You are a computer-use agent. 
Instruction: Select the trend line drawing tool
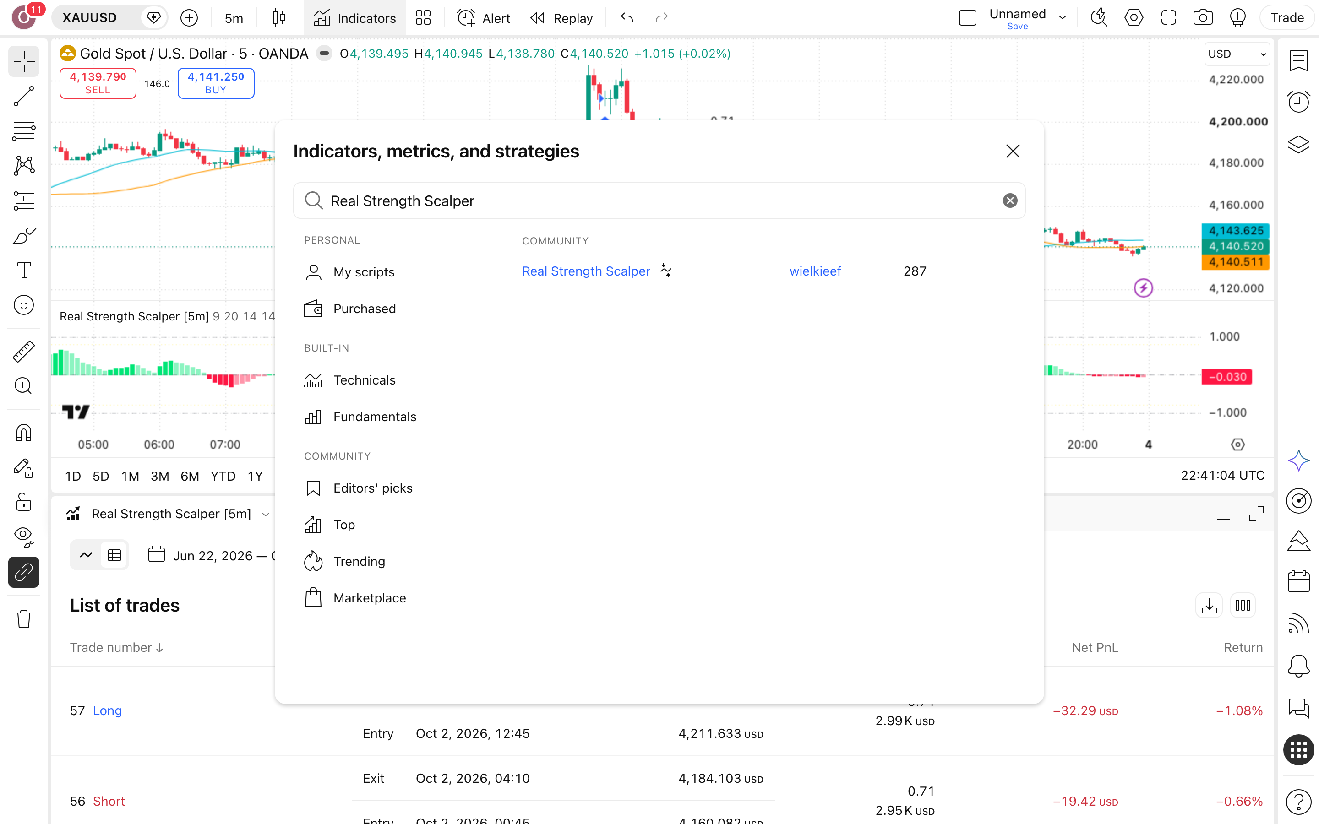tap(23, 97)
